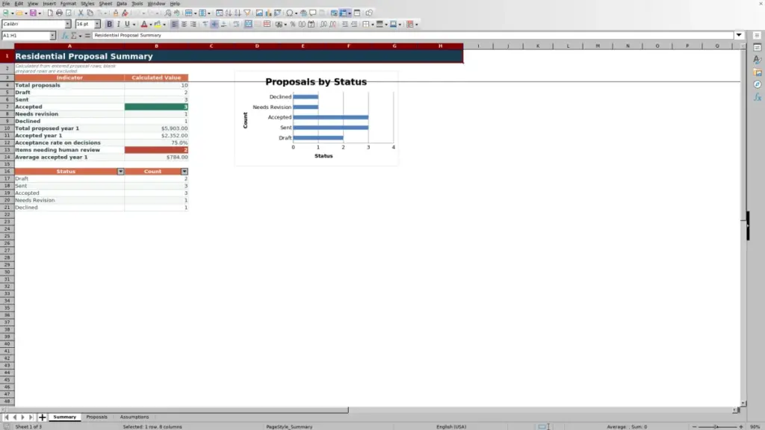
Task: Click the Align Left icon
Action: tap(174, 24)
